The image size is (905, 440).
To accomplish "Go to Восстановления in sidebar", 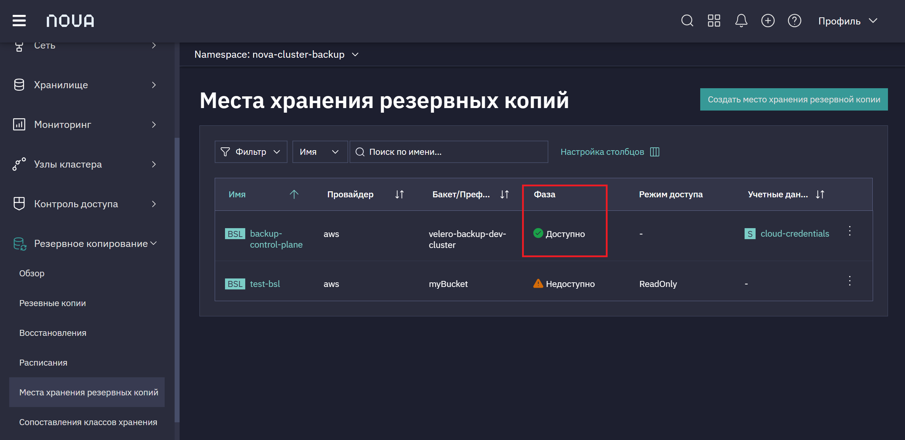I will (53, 333).
